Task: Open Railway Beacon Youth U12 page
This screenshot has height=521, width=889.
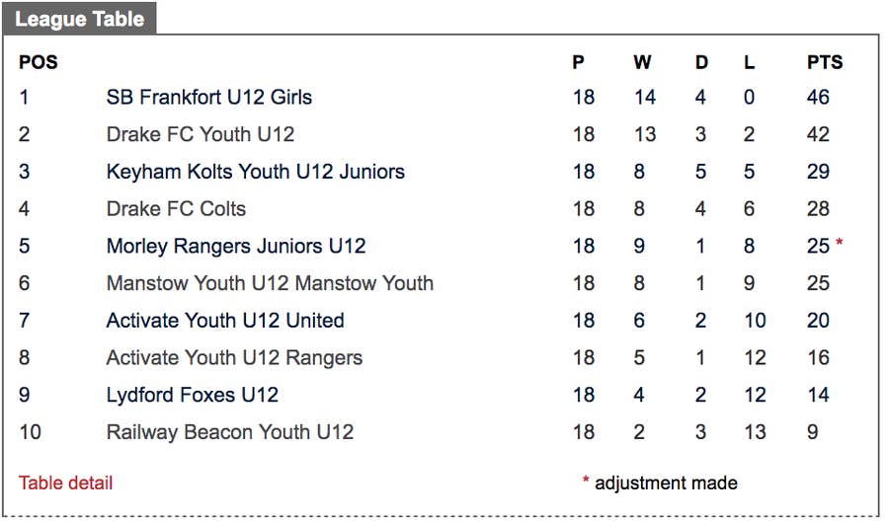Action: pyautogui.click(x=229, y=432)
